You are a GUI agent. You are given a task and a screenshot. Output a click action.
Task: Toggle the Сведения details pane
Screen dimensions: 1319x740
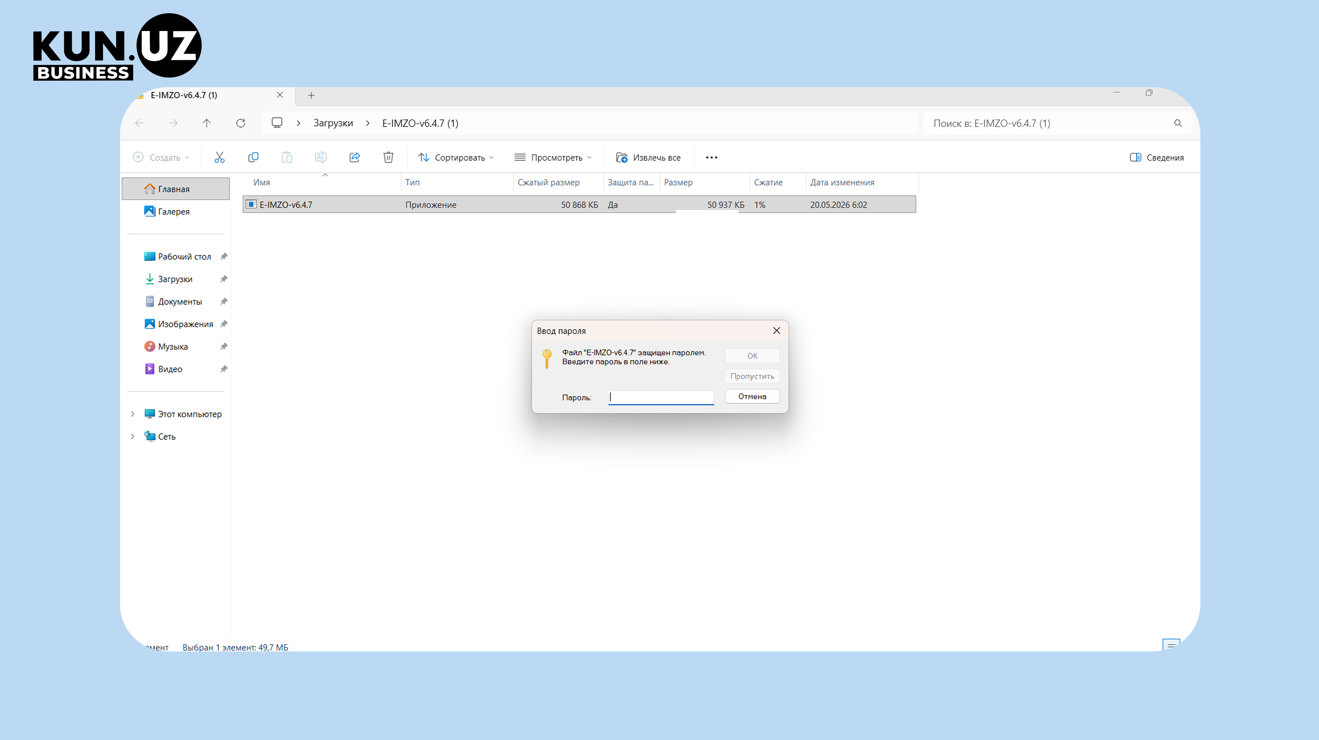tap(1157, 157)
